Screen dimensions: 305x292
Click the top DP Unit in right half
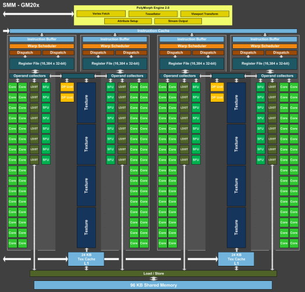click(217, 87)
